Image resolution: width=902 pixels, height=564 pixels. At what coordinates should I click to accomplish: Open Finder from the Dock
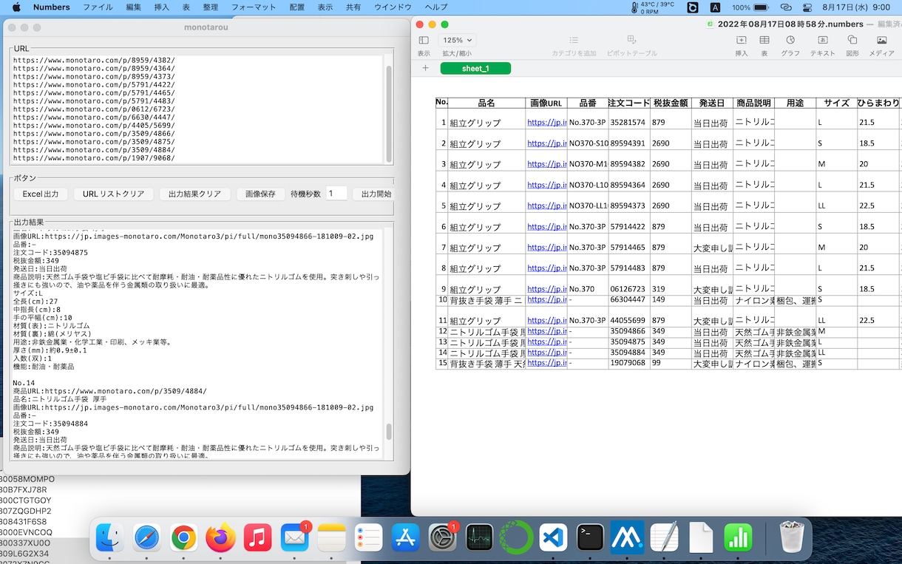pyautogui.click(x=110, y=538)
